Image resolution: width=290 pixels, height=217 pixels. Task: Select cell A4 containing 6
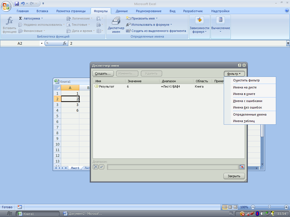coord(70,110)
